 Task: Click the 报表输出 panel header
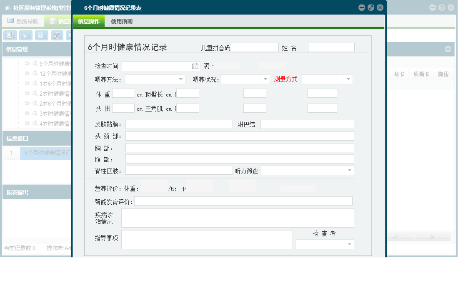point(37,192)
